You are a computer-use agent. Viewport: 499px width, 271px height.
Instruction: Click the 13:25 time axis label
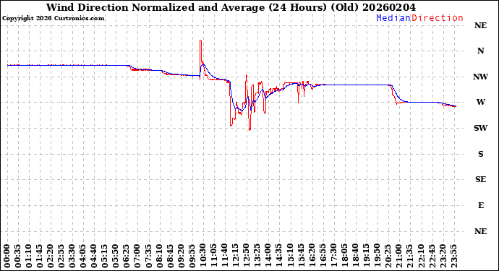[257, 256]
